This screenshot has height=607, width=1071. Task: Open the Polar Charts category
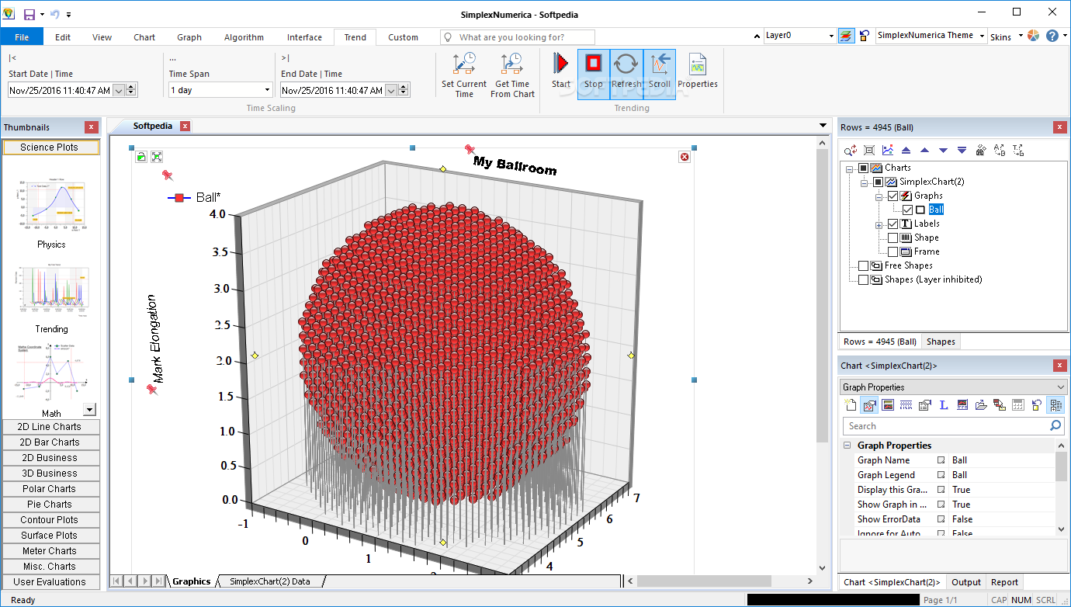click(50, 489)
